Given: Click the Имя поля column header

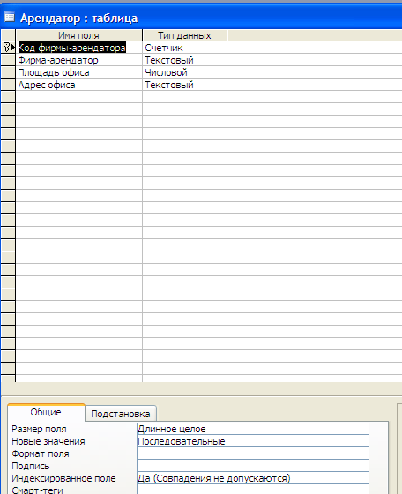Looking at the screenshot, I should (x=78, y=35).
